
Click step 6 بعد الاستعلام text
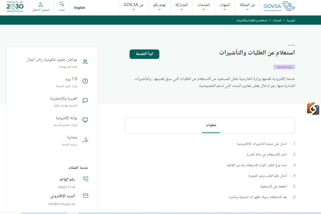(x=258, y=197)
